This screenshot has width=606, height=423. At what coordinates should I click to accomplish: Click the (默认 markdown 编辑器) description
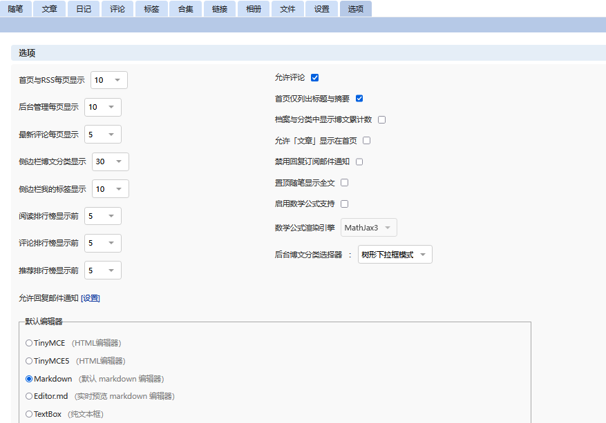(x=122, y=379)
